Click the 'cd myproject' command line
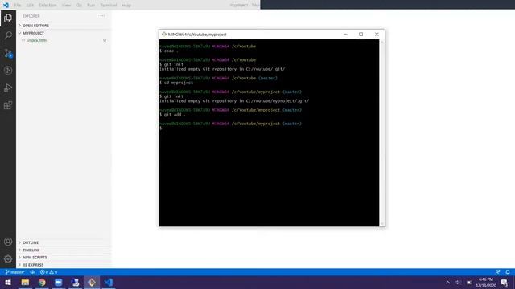Viewport: 515px width, 289px height. click(176, 83)
